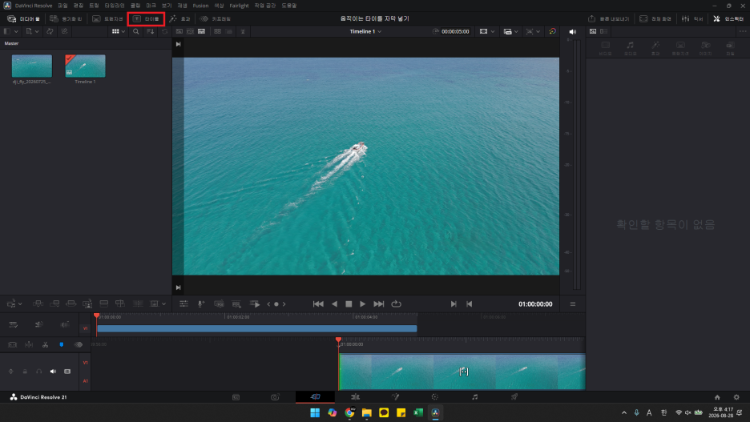
Task: Open the 효과 (Effects) panel
Action: [x=179, y=18]
